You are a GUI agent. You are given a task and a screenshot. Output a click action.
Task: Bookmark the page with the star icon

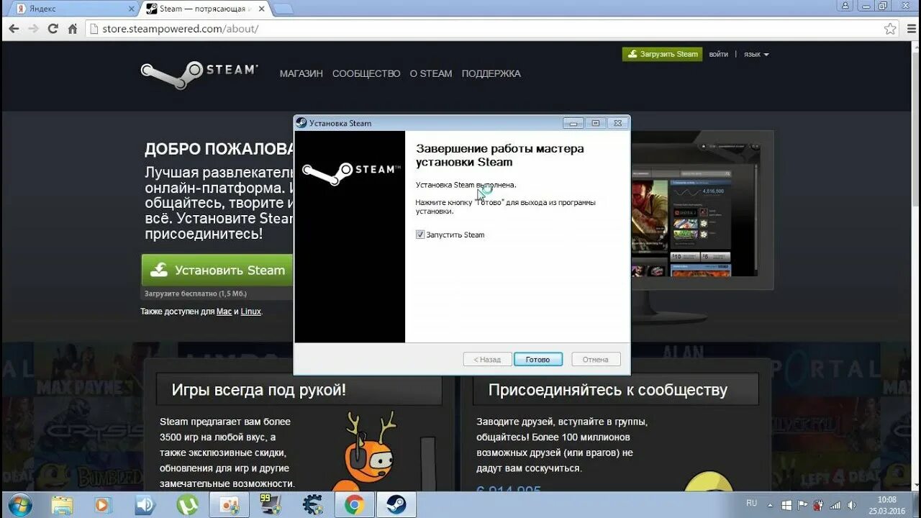890,29
